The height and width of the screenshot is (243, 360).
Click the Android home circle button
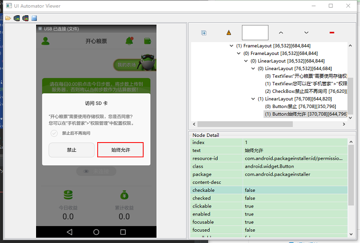(x=96, y=232)
